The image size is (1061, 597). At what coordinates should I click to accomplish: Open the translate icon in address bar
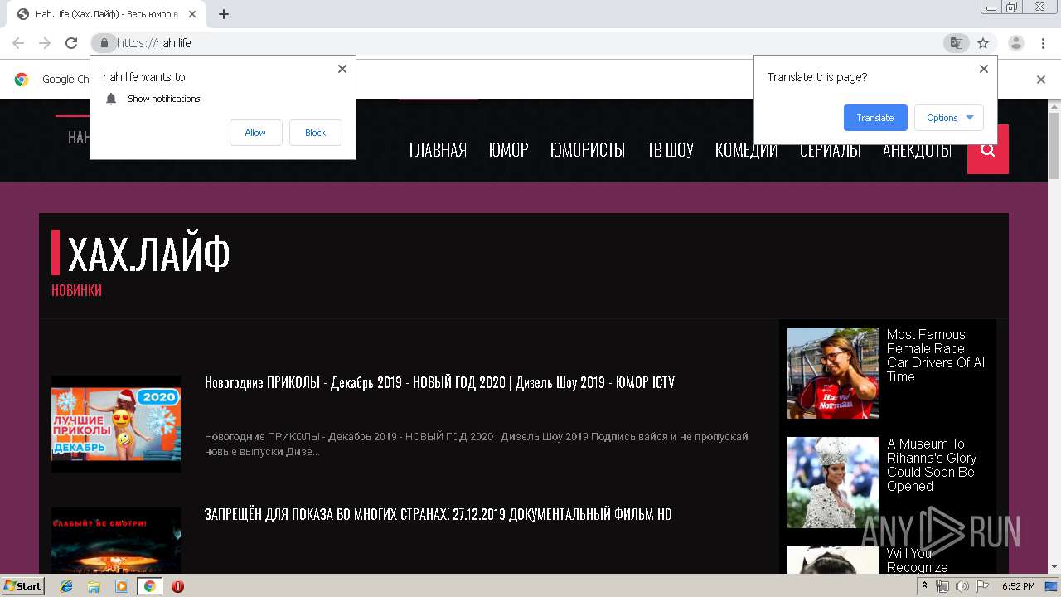tap(957, 43)
